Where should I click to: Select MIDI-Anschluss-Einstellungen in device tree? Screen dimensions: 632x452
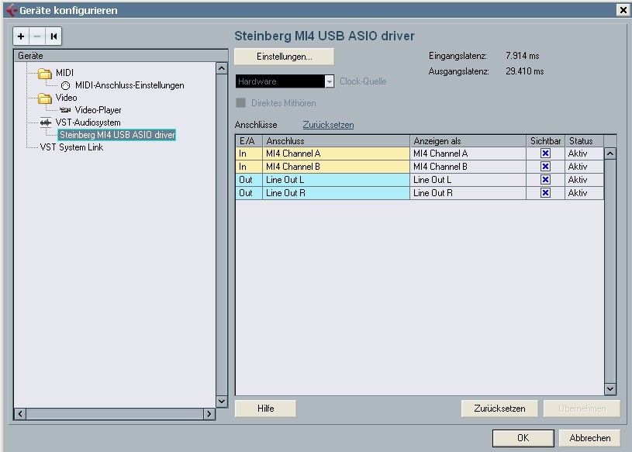(x=130, y=85)
